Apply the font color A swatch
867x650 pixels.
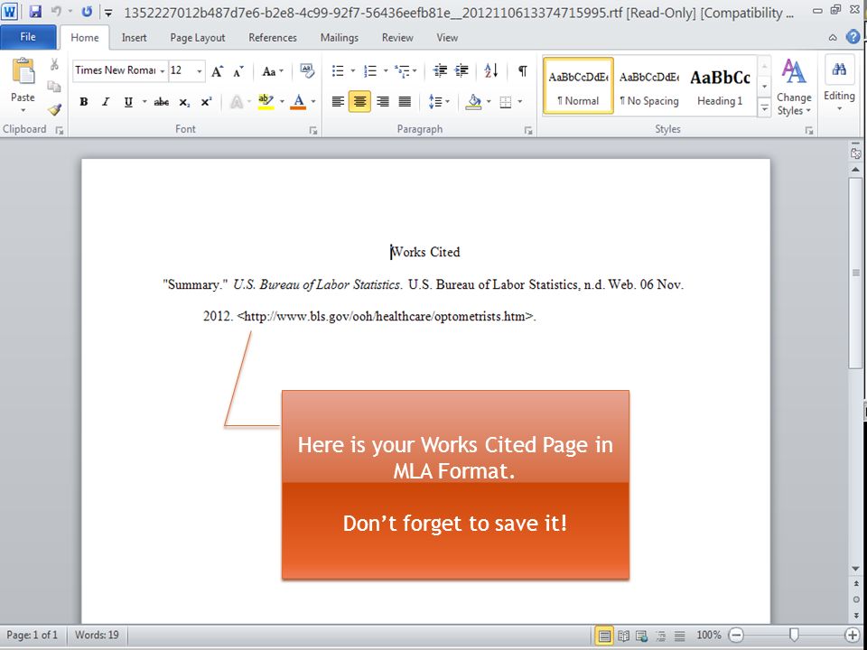pos(299,102)
